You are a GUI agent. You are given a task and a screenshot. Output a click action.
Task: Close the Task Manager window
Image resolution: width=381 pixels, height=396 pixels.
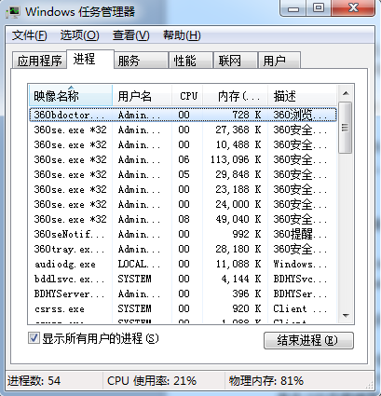coord(353,7)
